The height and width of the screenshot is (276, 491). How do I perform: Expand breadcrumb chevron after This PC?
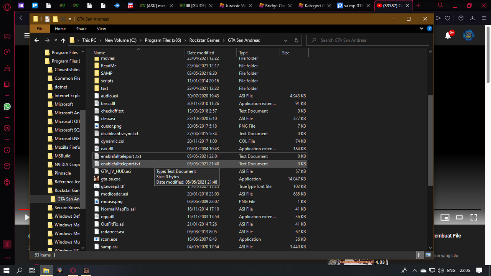(x=100, y=40)
